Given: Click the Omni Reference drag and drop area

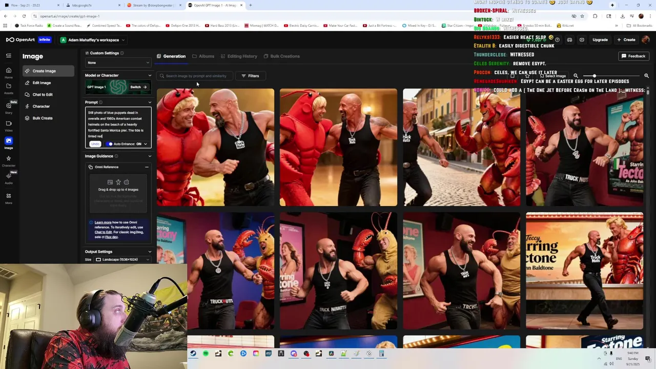Looking at the screenshot, I should coord(118,194).
